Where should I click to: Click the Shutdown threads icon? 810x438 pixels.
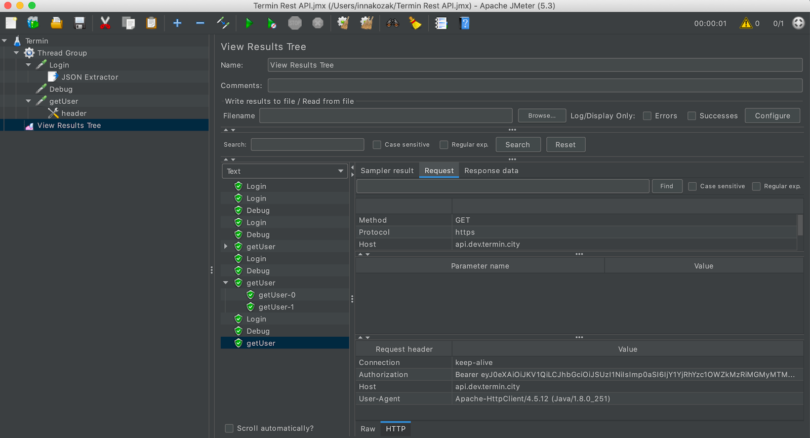click(x=318, y=23)
